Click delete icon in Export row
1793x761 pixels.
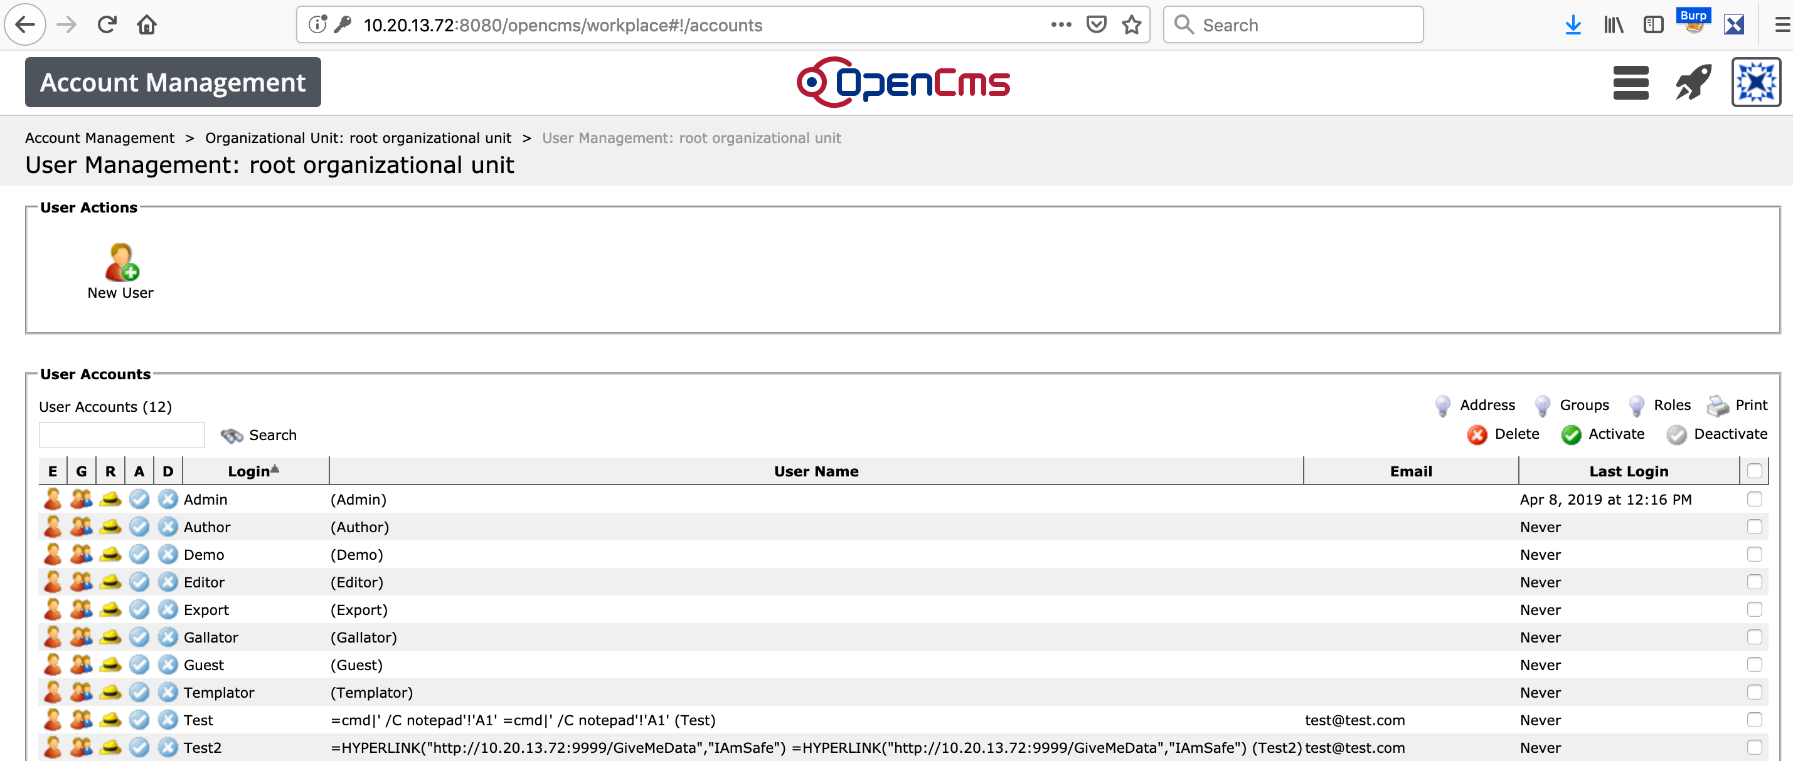pyautogui.click(x=168, y=610)
